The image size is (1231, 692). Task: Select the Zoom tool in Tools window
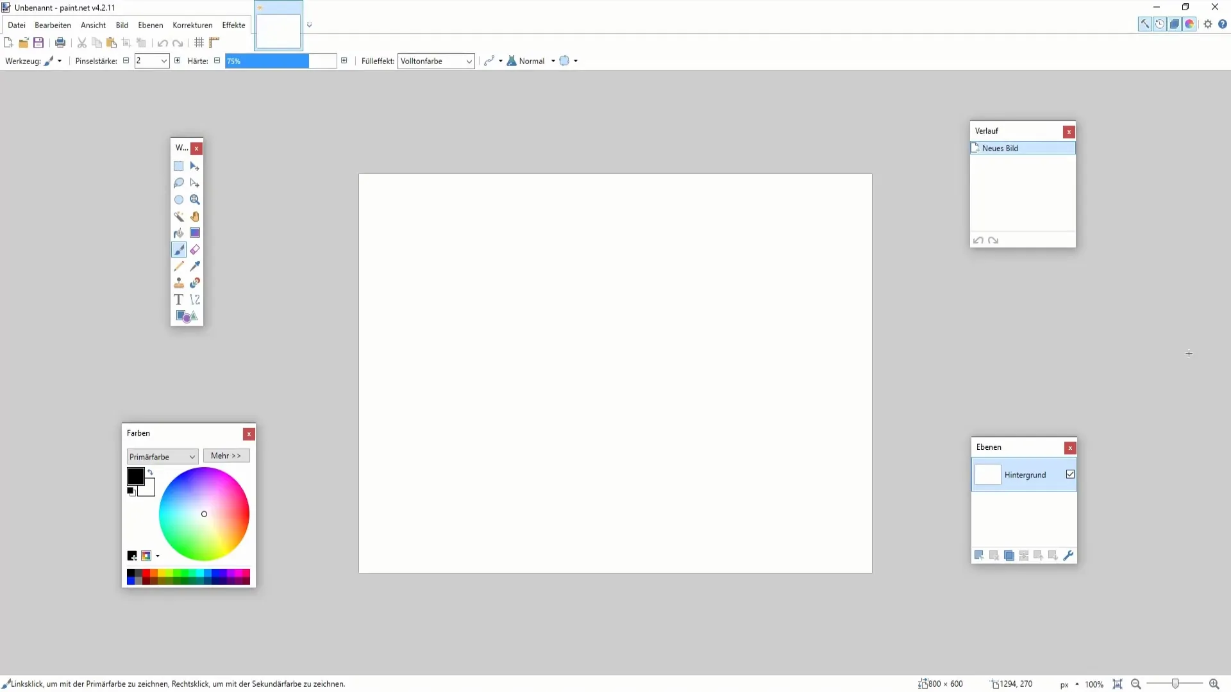click(195, 199)
